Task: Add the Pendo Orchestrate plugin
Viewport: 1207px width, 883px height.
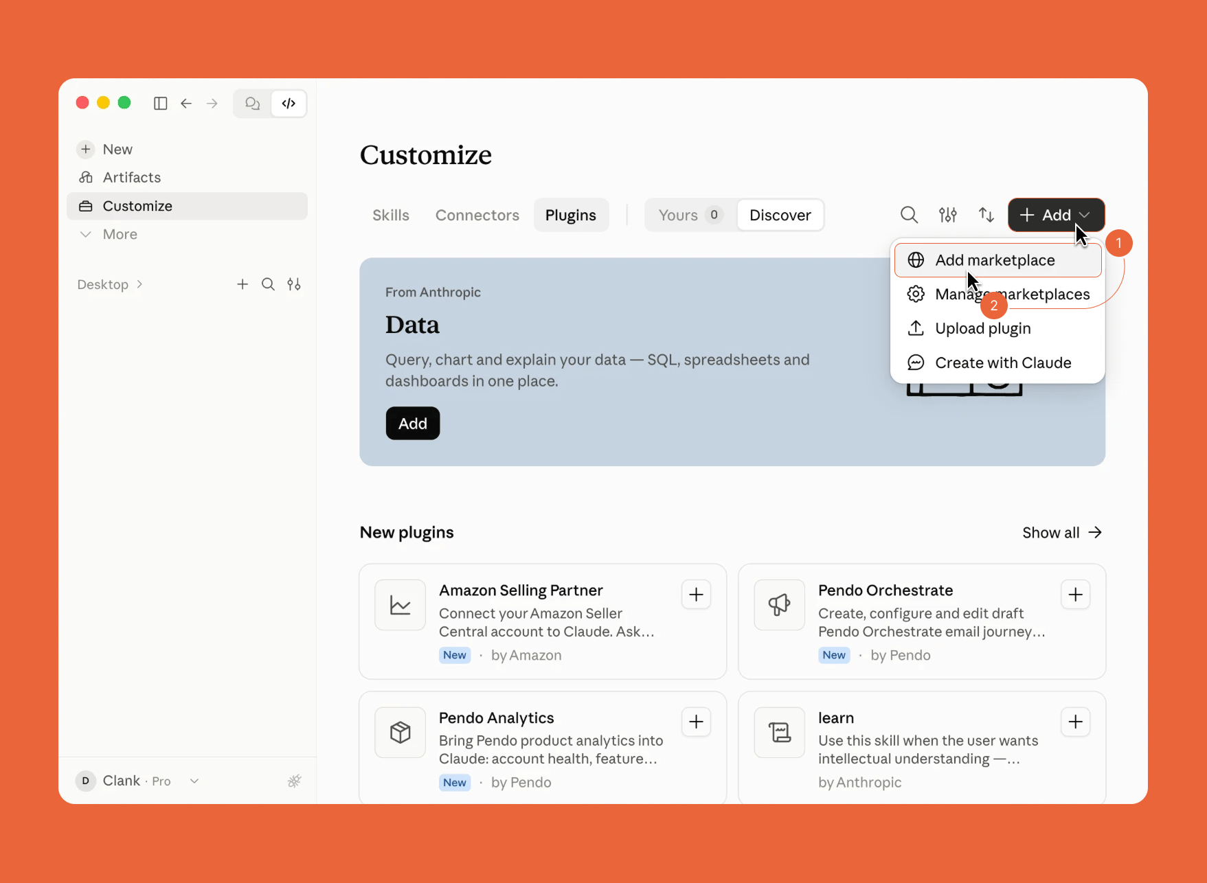Action: coord(1076,595)
